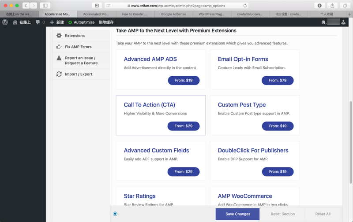
Task: Switch to the WordPress Plug... tab
Action: tap(211, 14)
